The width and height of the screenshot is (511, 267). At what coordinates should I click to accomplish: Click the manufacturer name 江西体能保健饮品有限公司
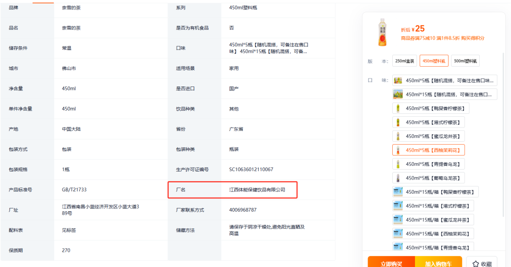257,189
